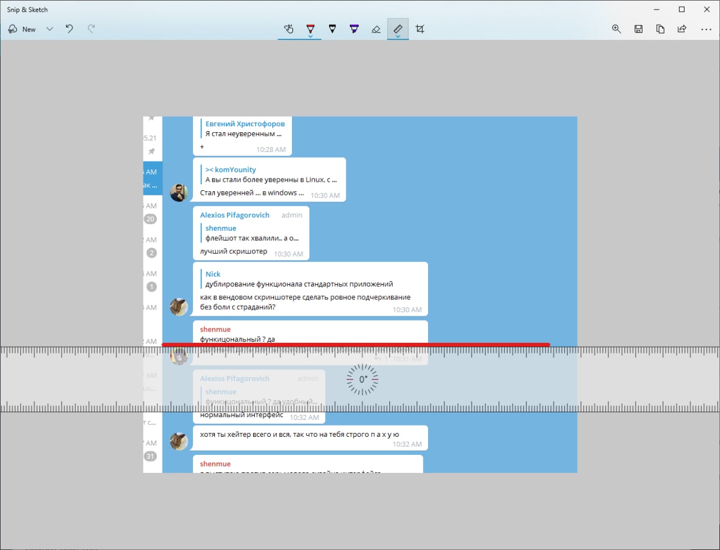Minimize the Snip & Sketch window

pos(656,10)
